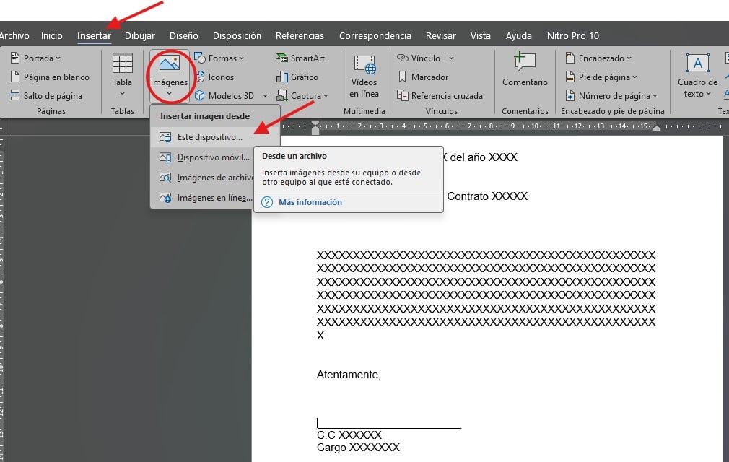Expand the Cuadro de texto dropdown
This screenshot has width=729, height=462.
click(709, 94)
